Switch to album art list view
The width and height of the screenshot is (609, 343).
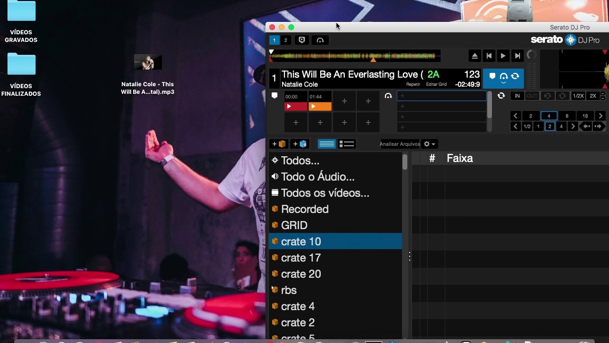point(347,144)
